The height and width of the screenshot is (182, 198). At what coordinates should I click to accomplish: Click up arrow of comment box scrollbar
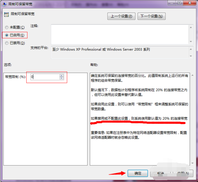click(191, 27)
